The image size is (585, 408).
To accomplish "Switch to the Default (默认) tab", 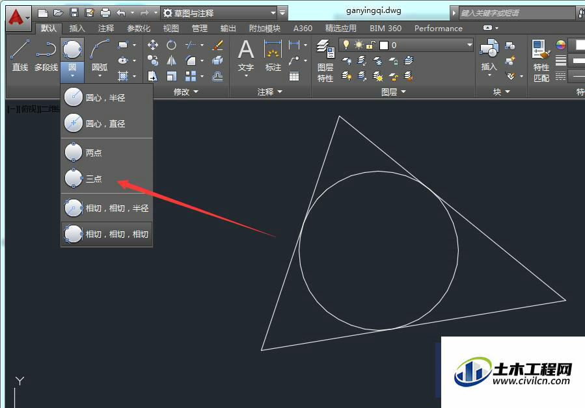I will click(49, 29).
